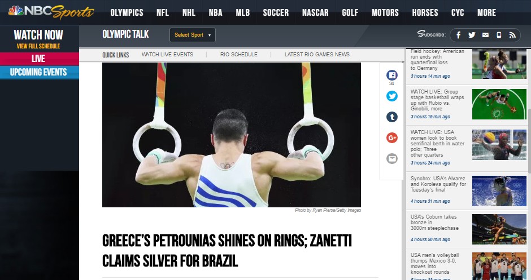Subscribe via Facebook icon in header

point(458,35)
